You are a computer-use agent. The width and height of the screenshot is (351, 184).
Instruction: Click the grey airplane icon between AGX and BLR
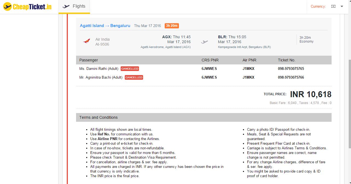[x=204, y=42]
